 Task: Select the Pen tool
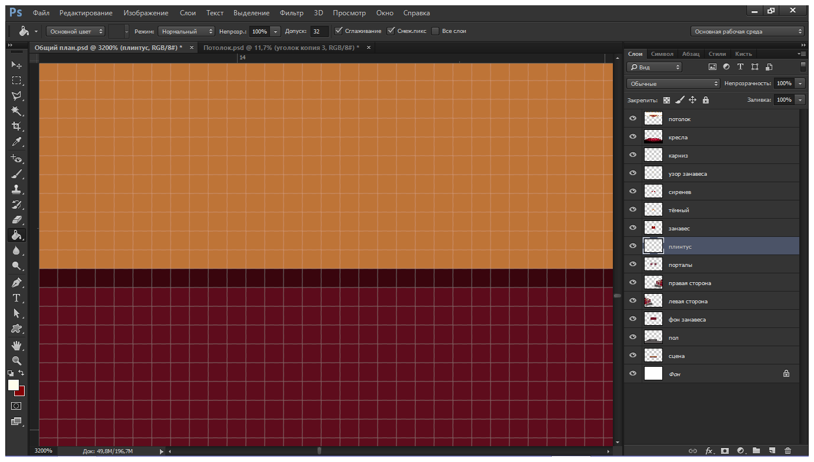16,283
